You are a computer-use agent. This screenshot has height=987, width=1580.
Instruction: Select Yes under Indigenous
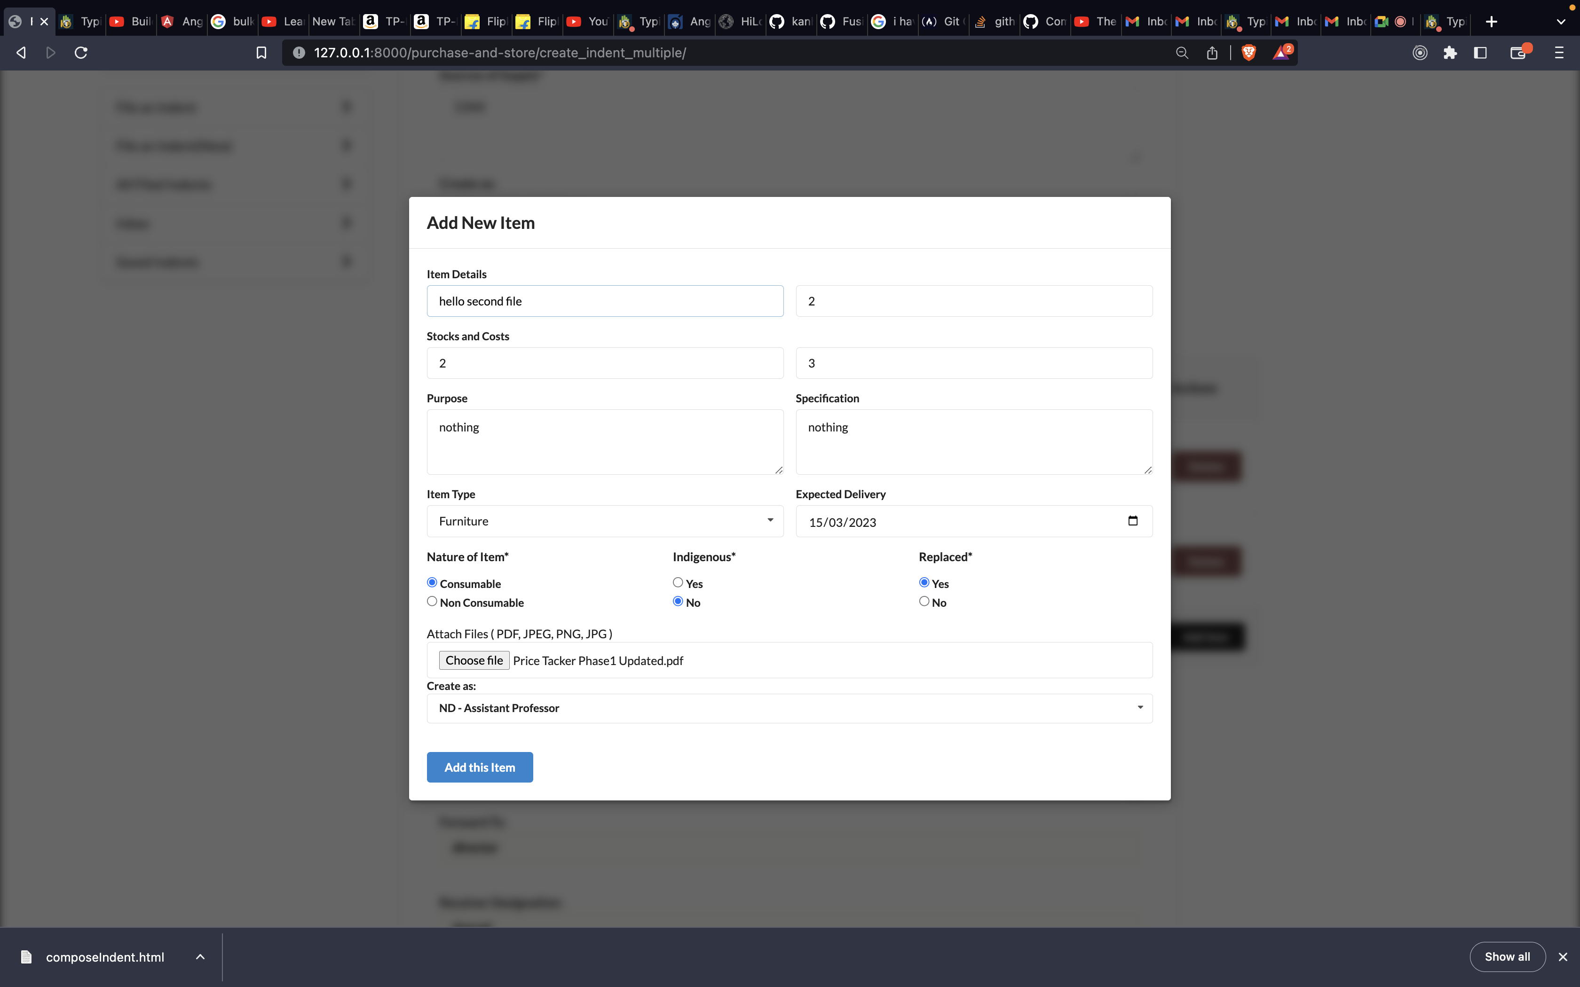coord(678,582)
